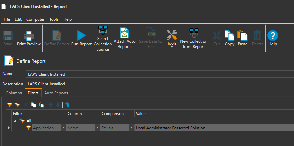The height and width of the screenshot is (146, 294).
Task: Click the Attach Auto Reports icon
Action: (124, 33)
